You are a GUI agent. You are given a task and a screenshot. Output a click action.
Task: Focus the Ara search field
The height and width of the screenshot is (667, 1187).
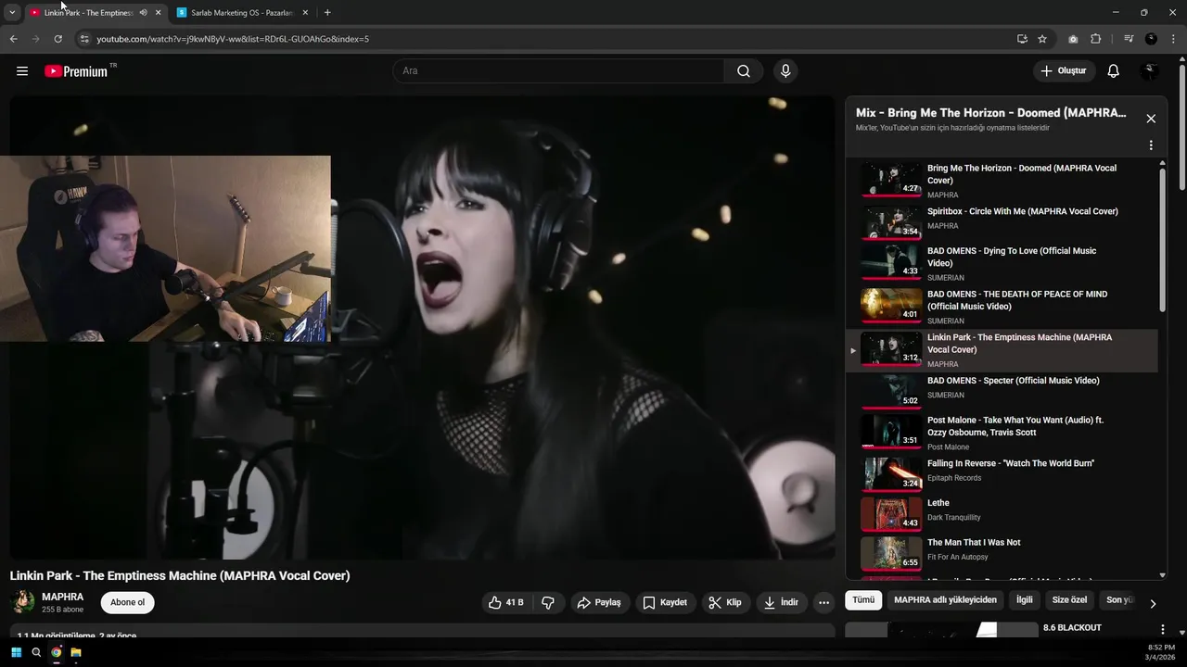coord(558,71)
